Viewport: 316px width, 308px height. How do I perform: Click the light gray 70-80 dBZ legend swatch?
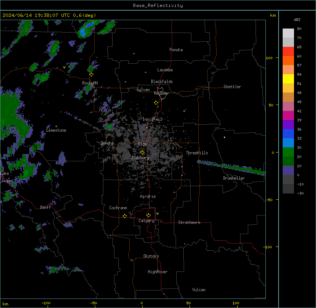pos(288,33)
